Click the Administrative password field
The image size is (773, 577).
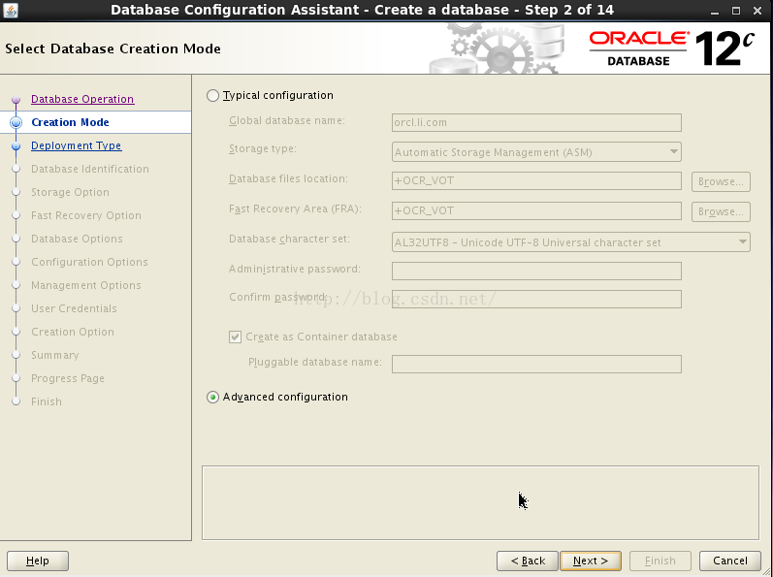coord(536,271)
